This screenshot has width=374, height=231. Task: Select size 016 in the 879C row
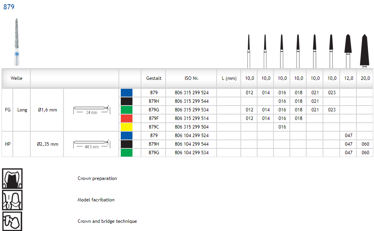[282, 127]
